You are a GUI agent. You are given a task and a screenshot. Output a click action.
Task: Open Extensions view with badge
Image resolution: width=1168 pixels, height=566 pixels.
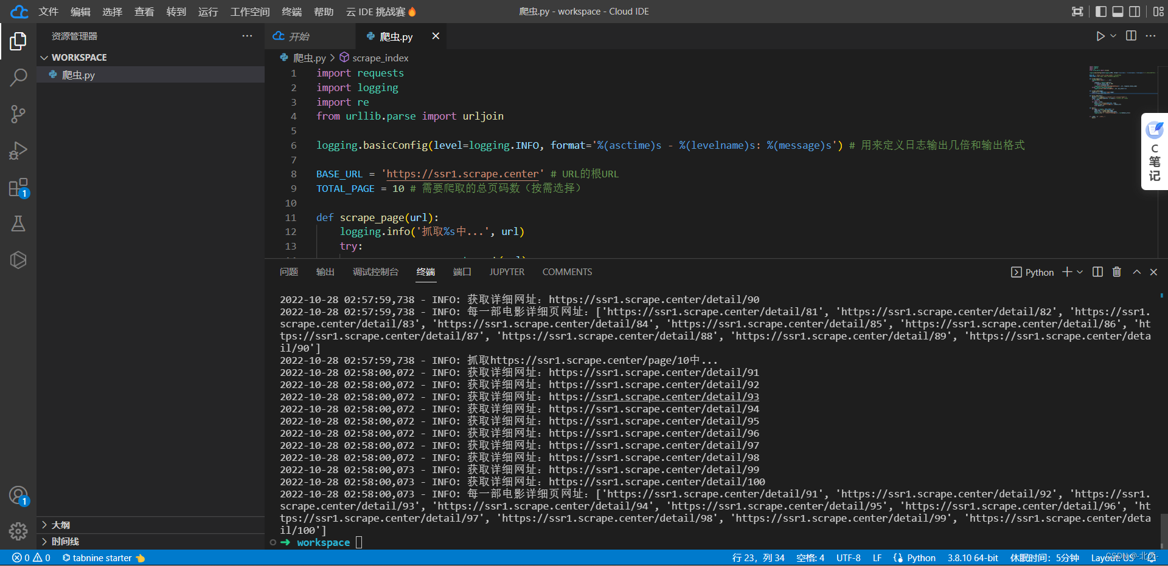(18, 188)
